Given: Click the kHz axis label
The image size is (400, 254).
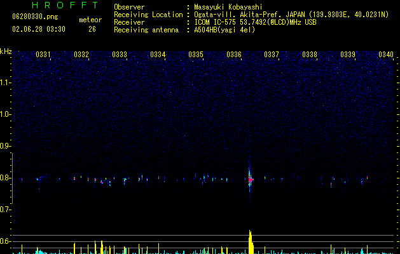Looking at the screenshot, I should tap(6, 51).
